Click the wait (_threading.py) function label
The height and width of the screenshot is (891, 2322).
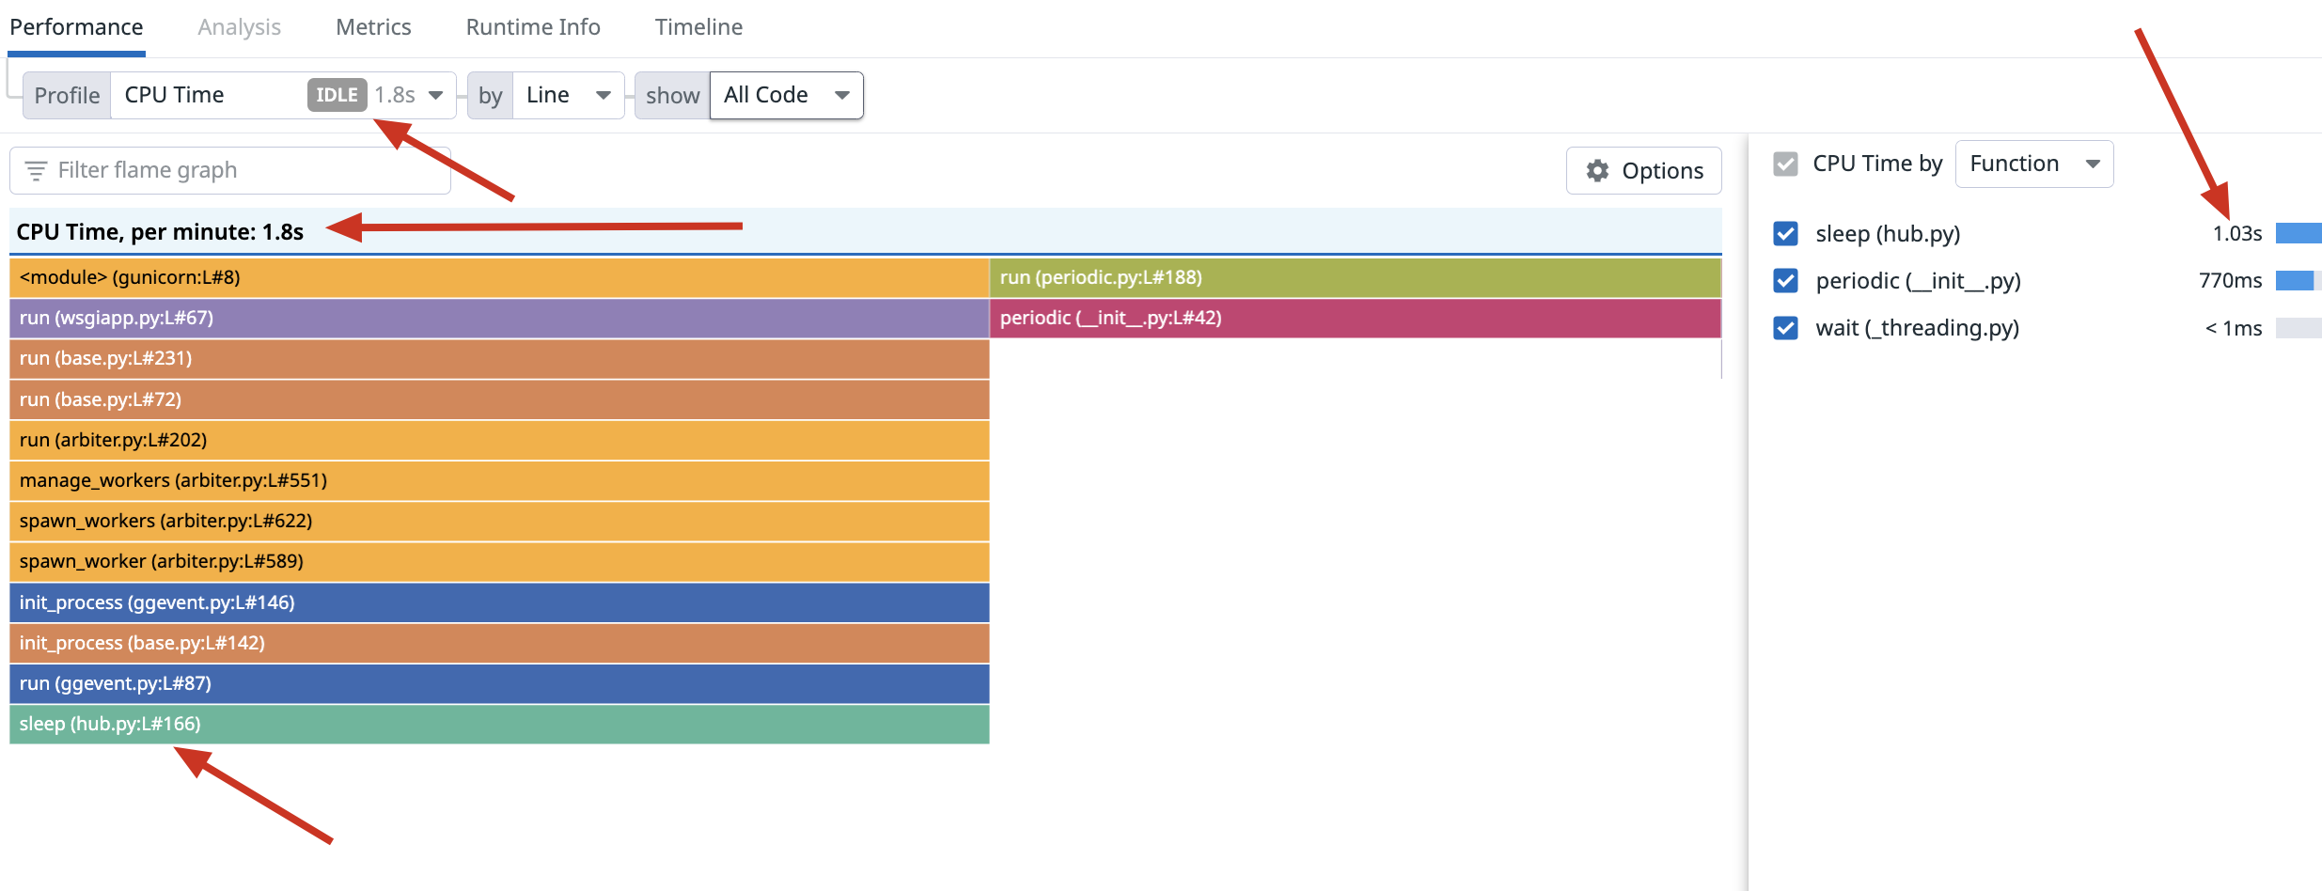pyautogui.click(x=1917, y=328)
